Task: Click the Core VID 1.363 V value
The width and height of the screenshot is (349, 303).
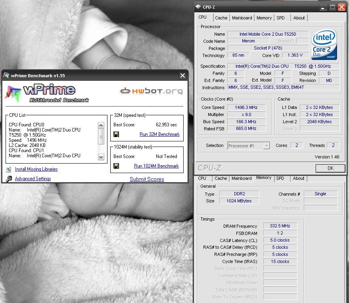Action: pyautogui.click(x=295, y=55)
